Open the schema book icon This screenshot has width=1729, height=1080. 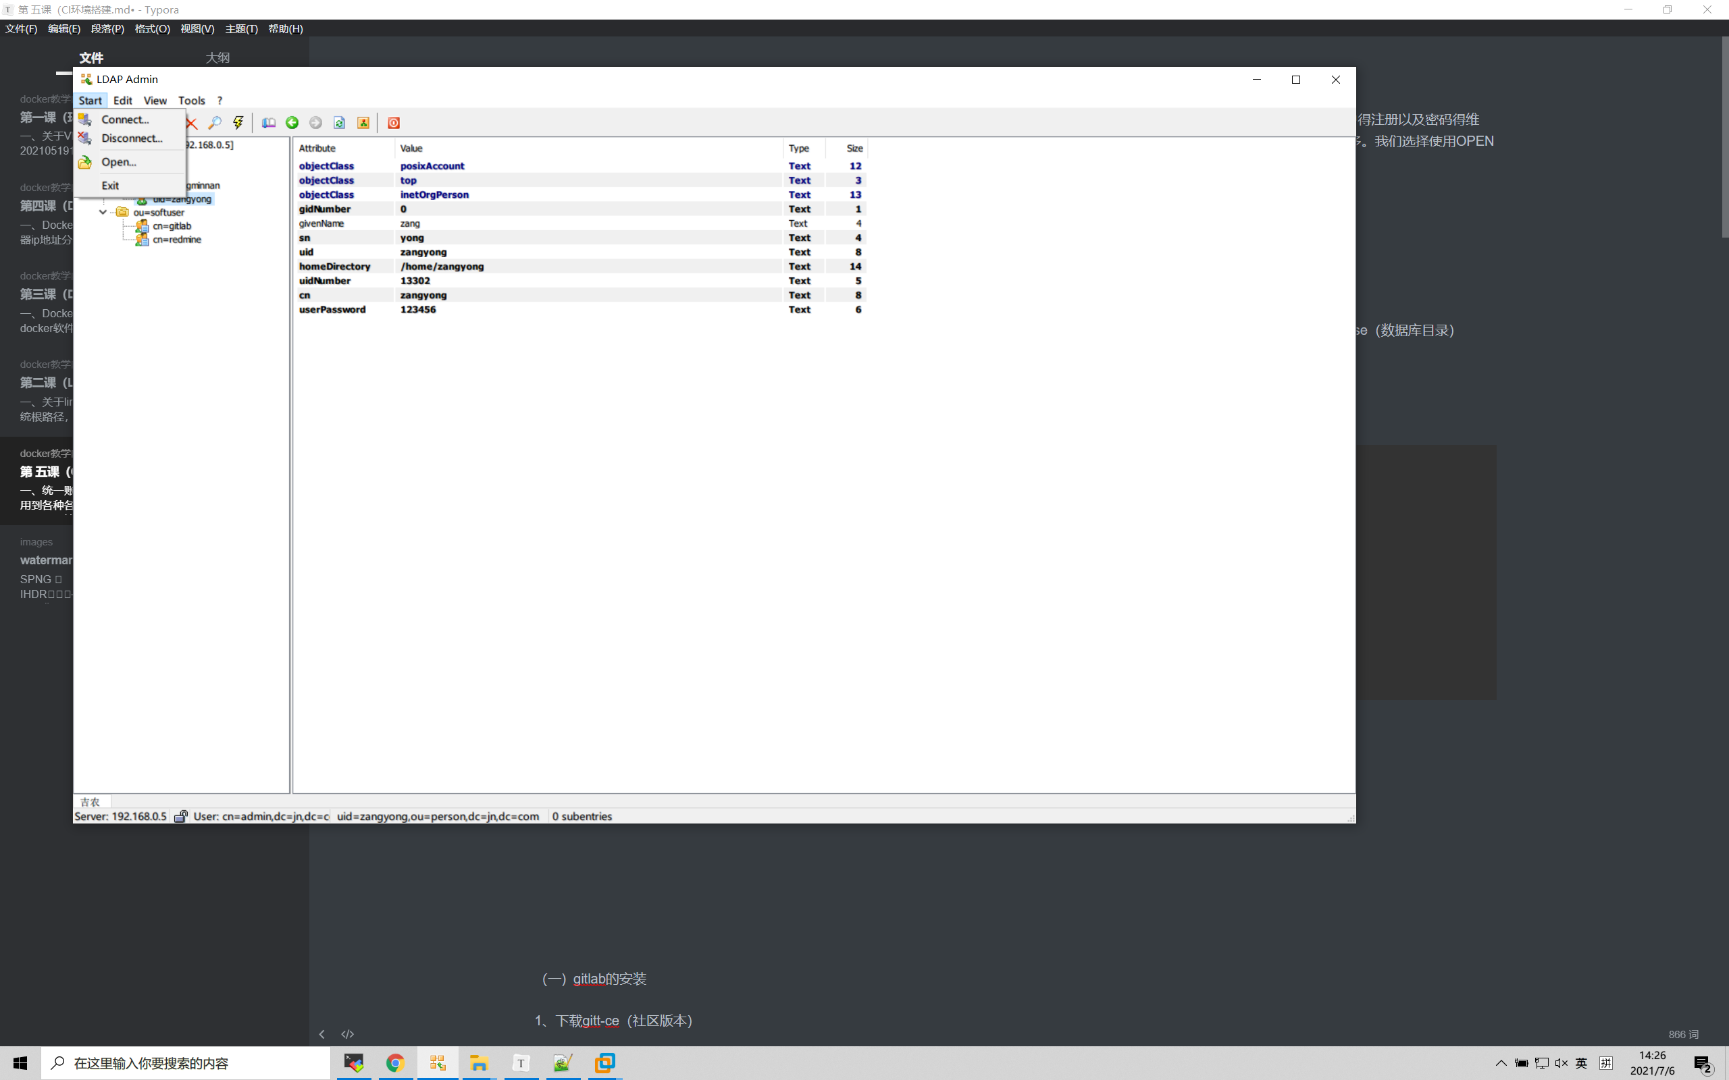269,123
